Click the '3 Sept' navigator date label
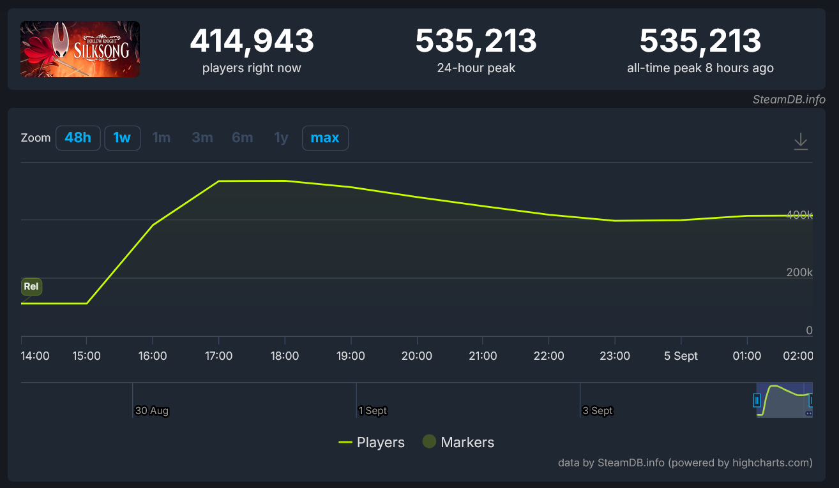This screenshot has height=488, width=839. tap(598, 411)
